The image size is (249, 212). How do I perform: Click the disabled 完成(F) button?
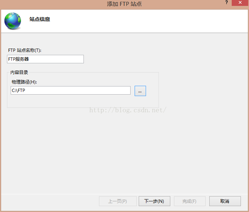(x=190, y=201)
